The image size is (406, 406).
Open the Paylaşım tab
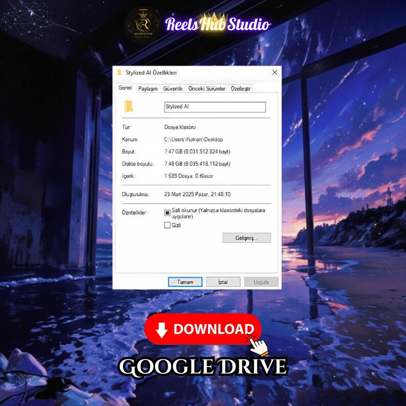[x=148, y=88]
